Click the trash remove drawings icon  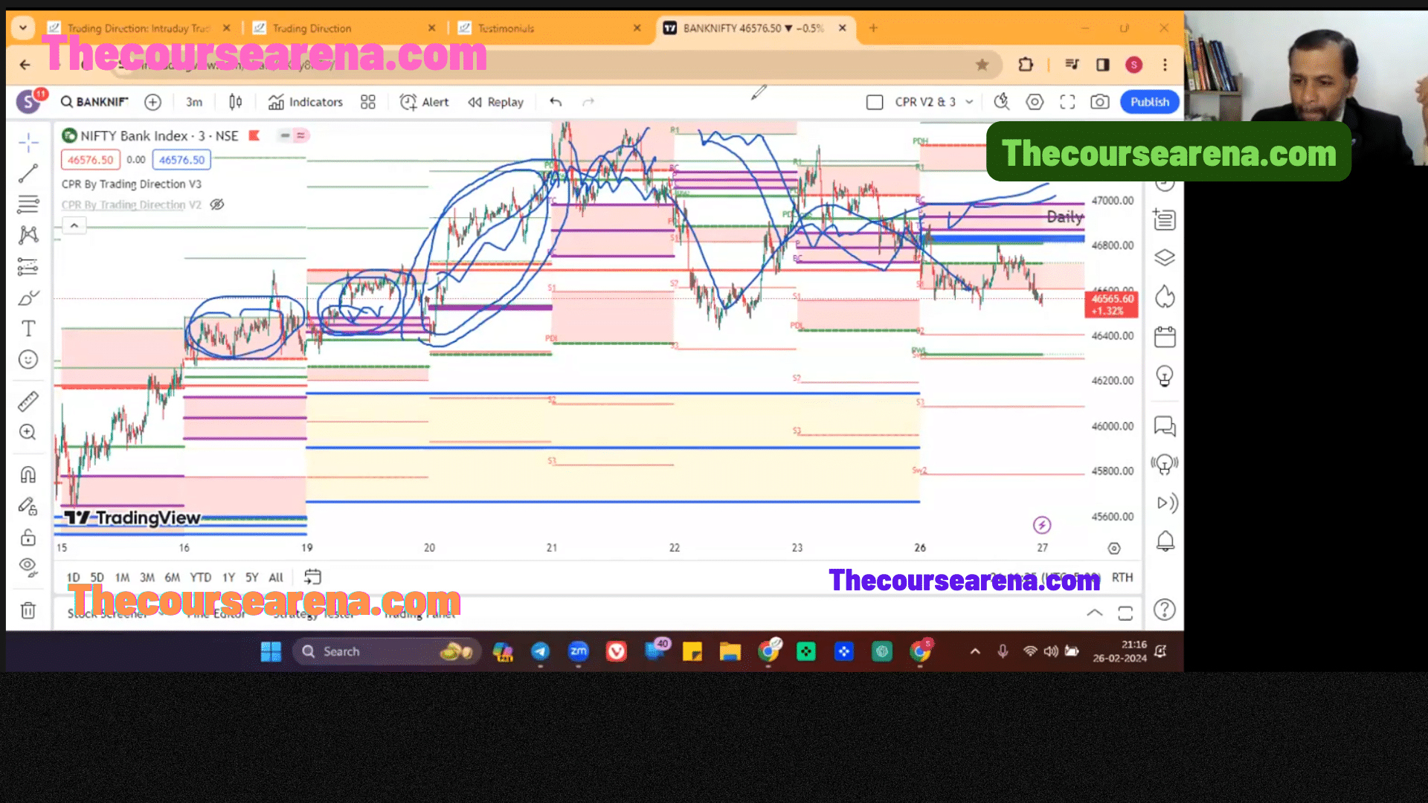[28, 610]
